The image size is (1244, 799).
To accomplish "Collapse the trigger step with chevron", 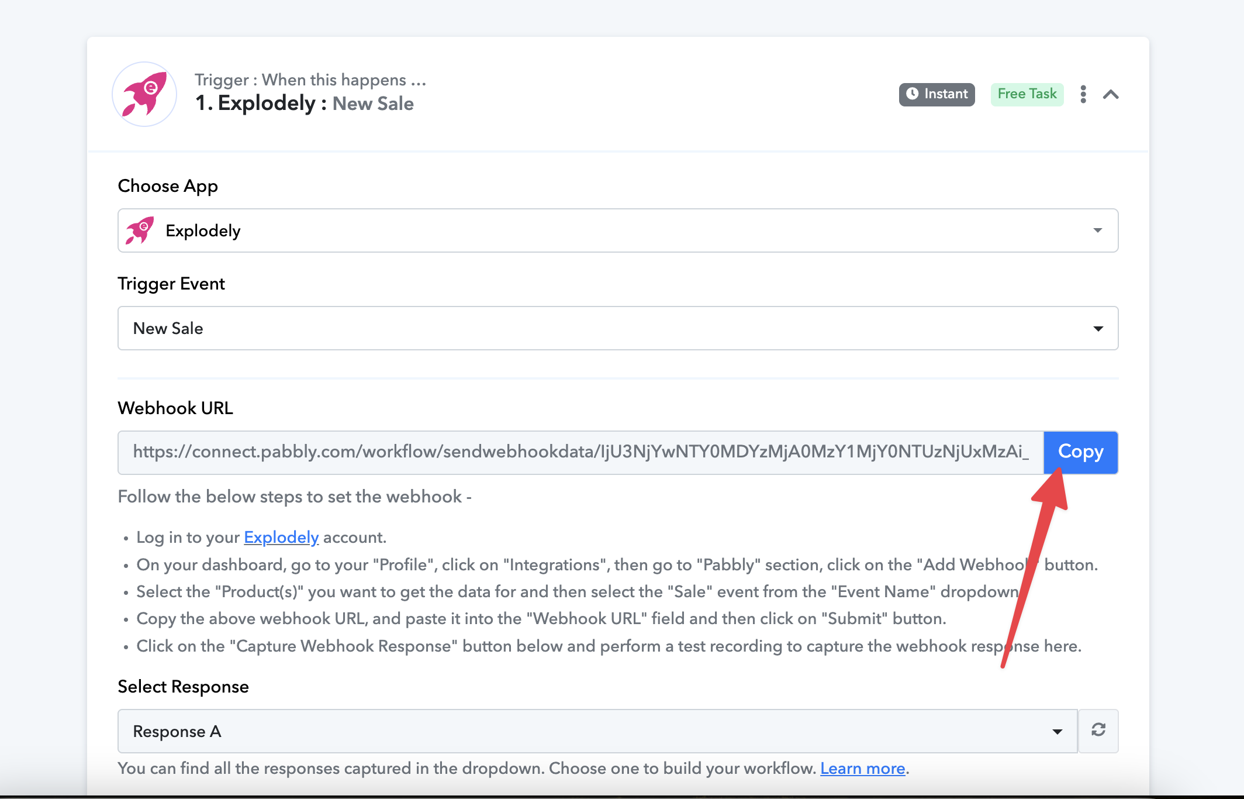I will point(1111,94).
